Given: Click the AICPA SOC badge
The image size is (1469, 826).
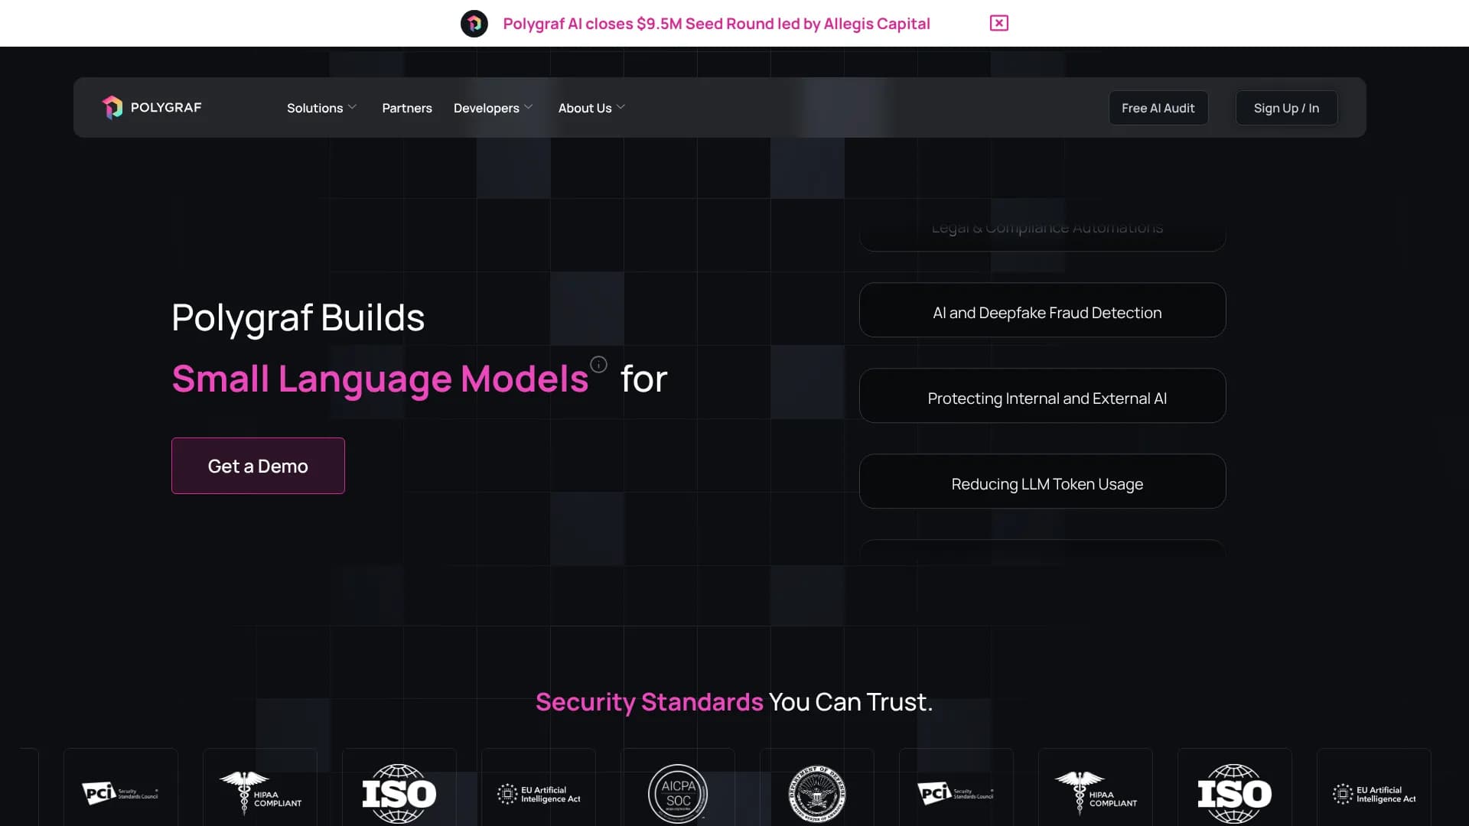Looking at the screenshot, I should pyautogui.click(x=678, y=793).
